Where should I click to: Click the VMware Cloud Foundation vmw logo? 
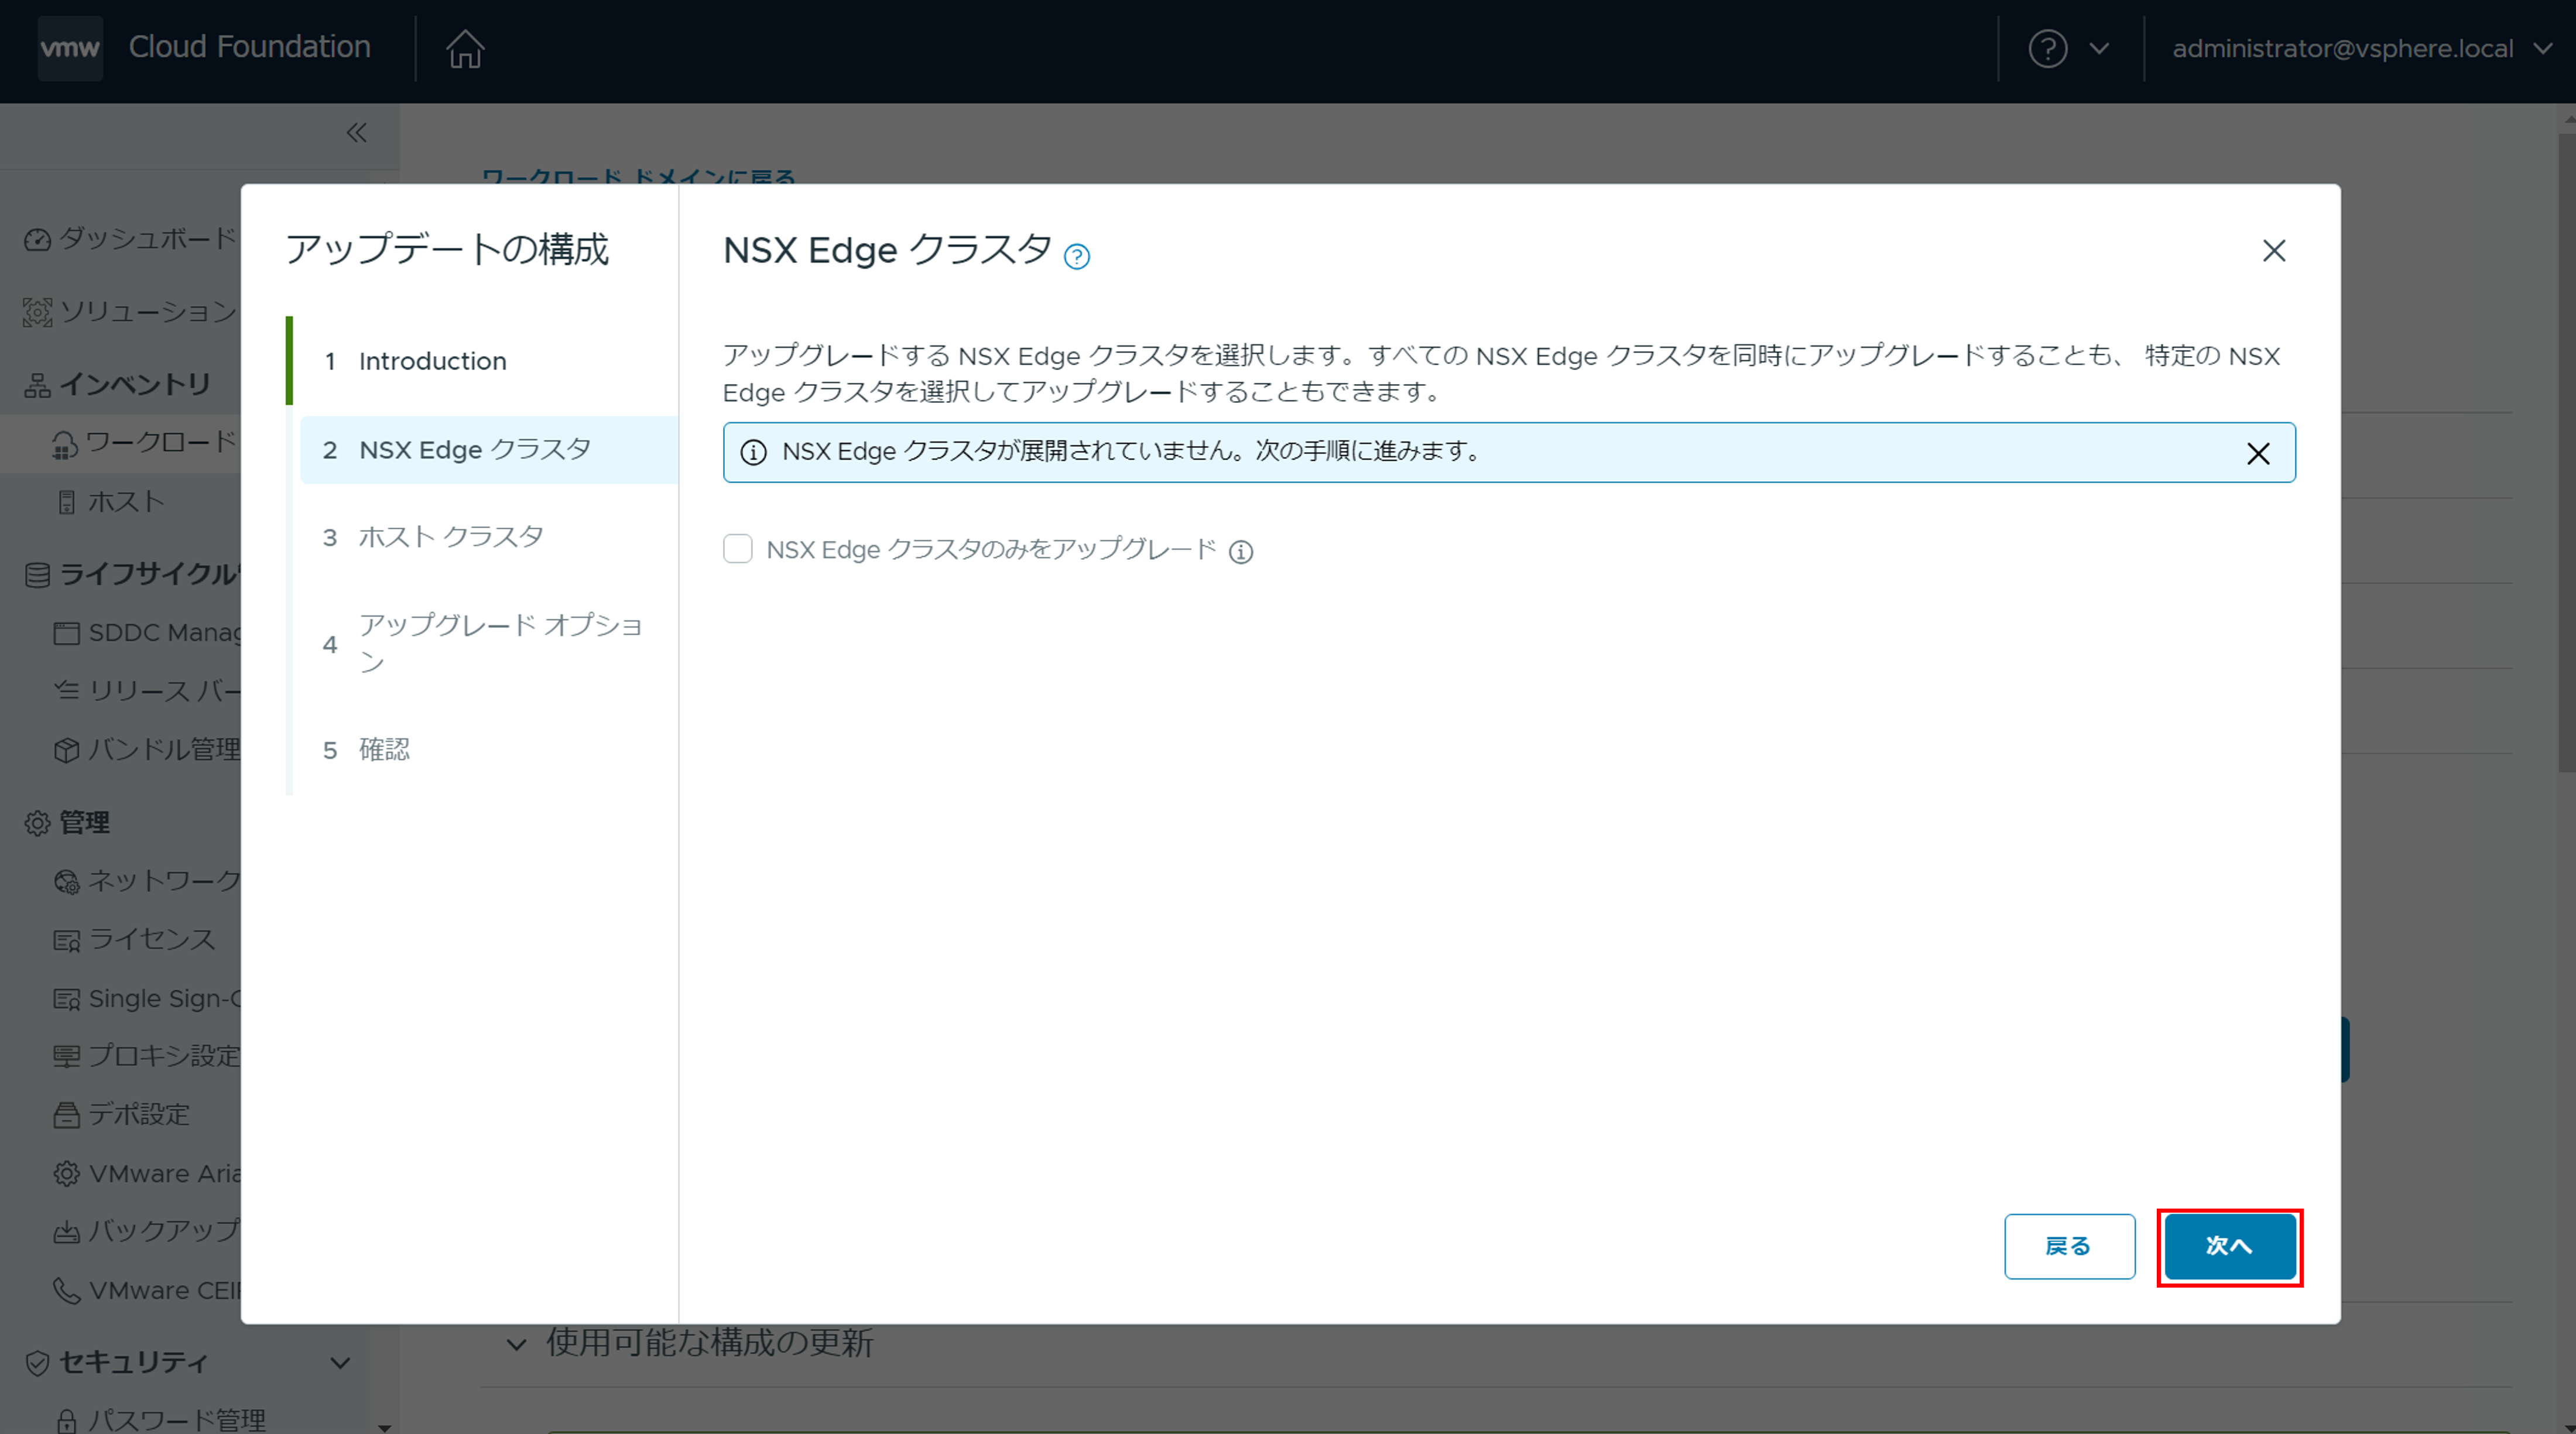point(70,47)
